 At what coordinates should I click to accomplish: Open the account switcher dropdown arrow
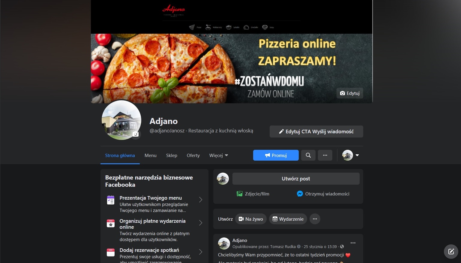click(x=357, y=155)
